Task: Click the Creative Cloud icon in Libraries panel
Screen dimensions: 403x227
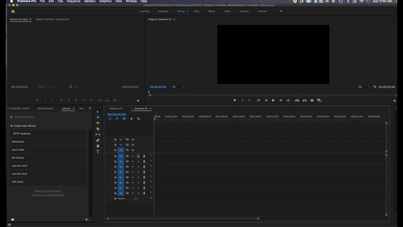Action: tap(13, 219)
